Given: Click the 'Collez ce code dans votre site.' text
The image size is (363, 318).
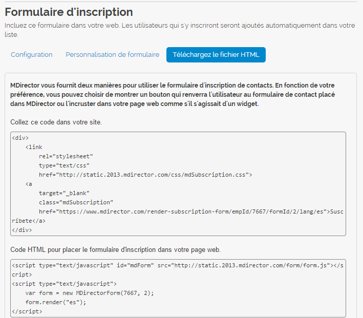Looking at the screenshot, I should 56,122.
